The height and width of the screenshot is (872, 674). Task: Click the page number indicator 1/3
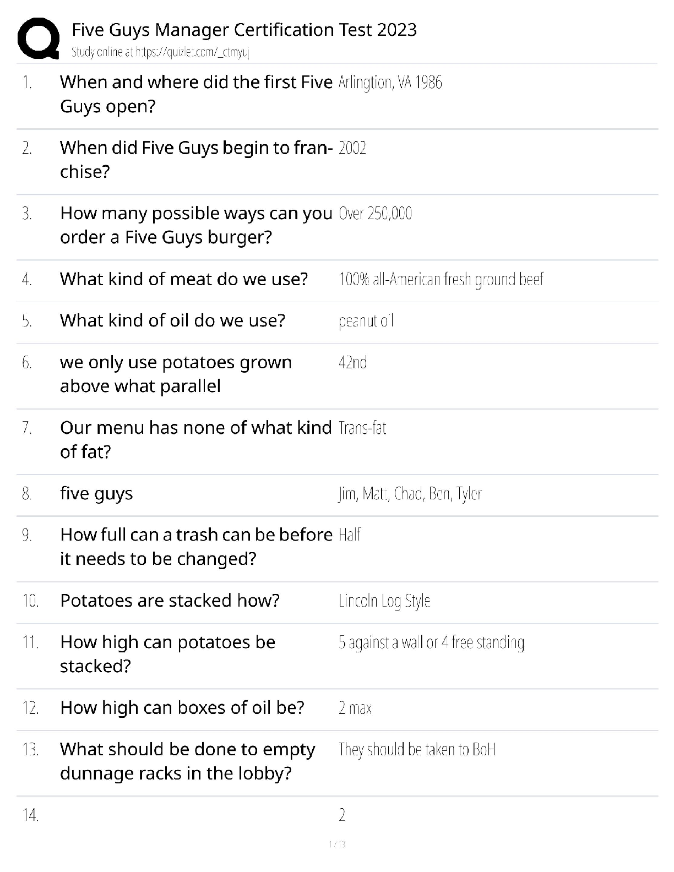click(336, 844)
